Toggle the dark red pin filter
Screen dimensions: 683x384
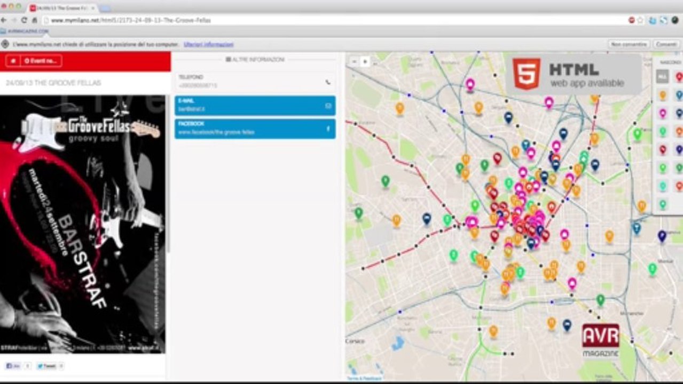pyautogui.click(x=663, y=149)
